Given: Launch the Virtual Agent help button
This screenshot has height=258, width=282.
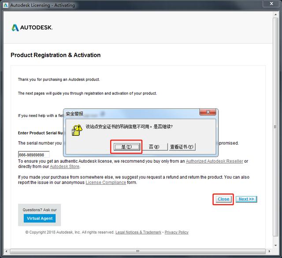Looking at the screenshot, I should pyautogui.click(x=40, y=218).
